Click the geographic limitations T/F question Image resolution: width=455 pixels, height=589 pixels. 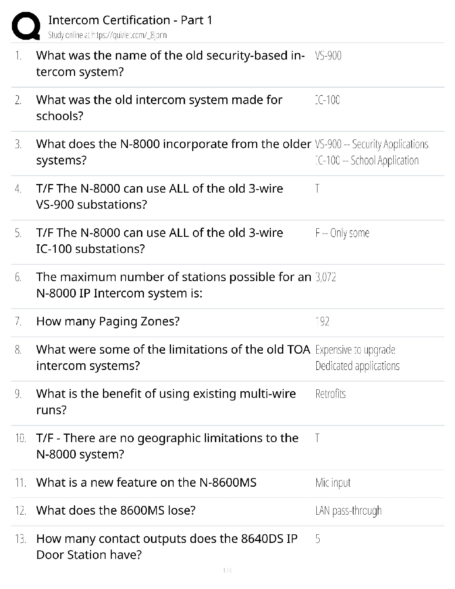click(x=167, y=446)
